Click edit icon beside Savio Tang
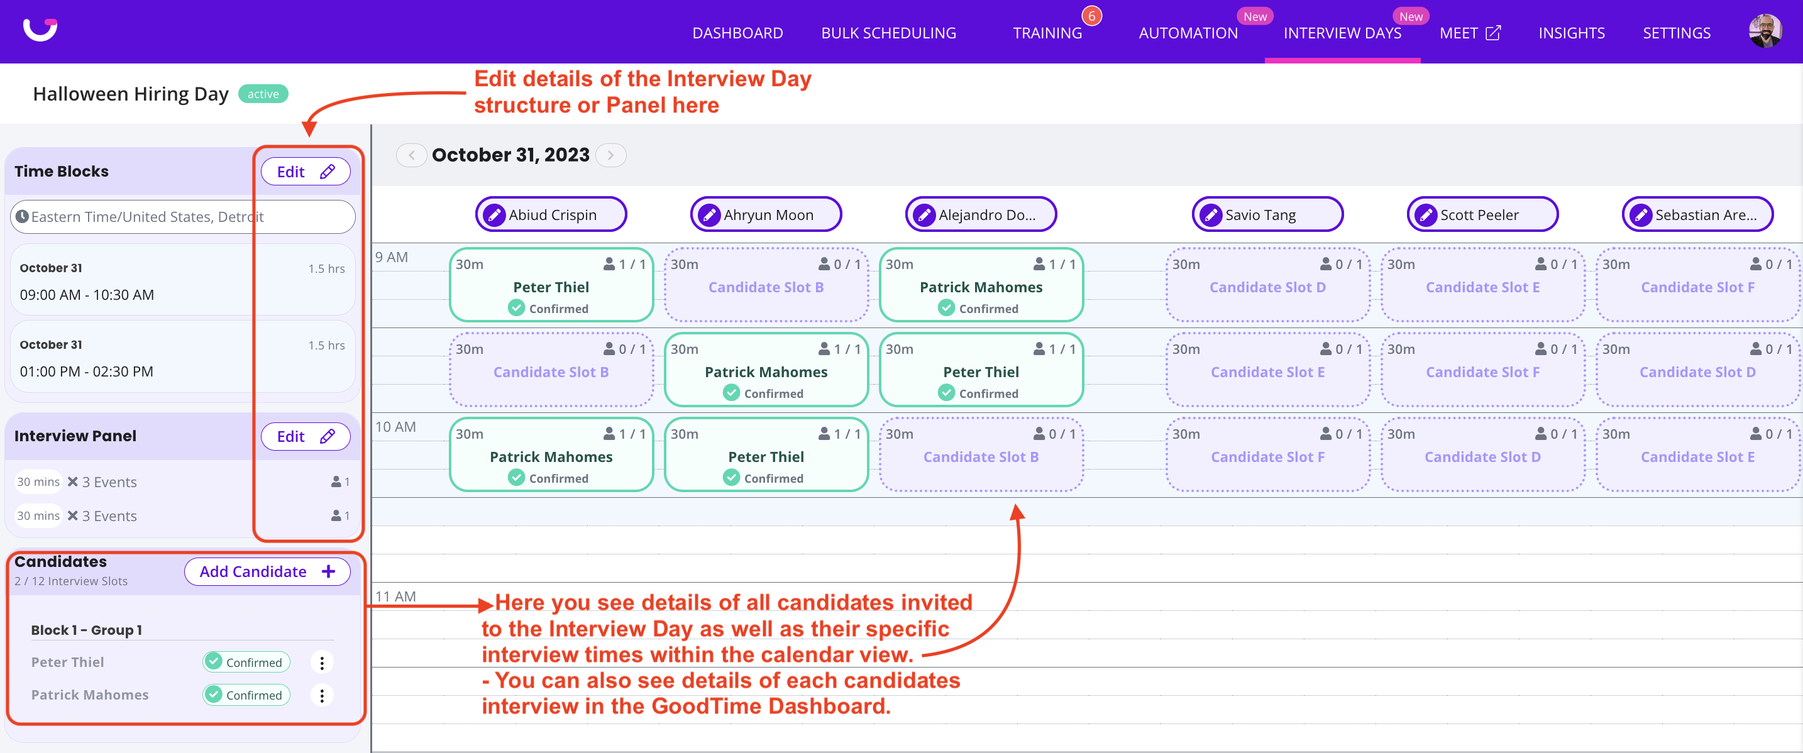The width and height of the screenshot is (1803, 753). (x=1211, y=215)
